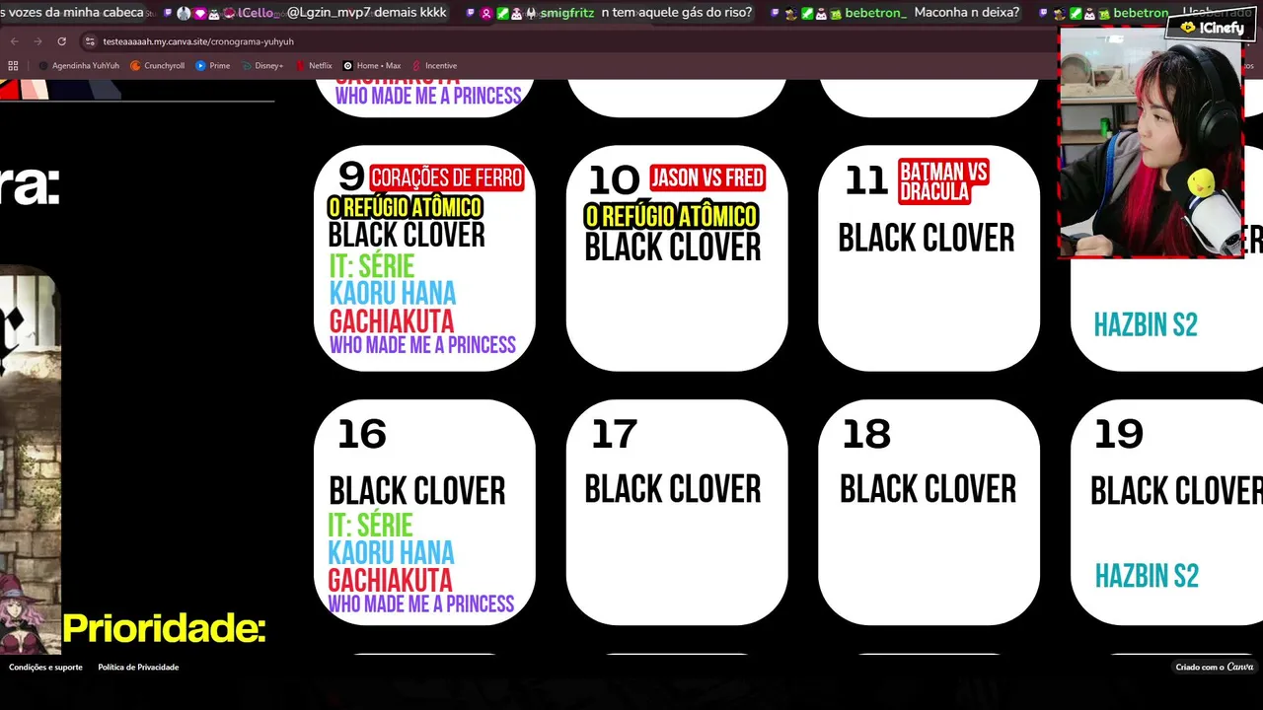Click the Política de Privacidade link
Screen dimensions: 1263x710
(138, 668)
